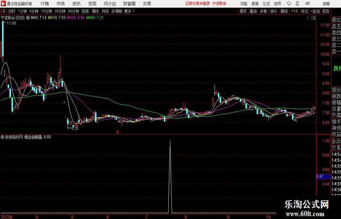Click the 返回 back button
The image size is (341, 219).
pyautogui.click(x=325, y=11)
